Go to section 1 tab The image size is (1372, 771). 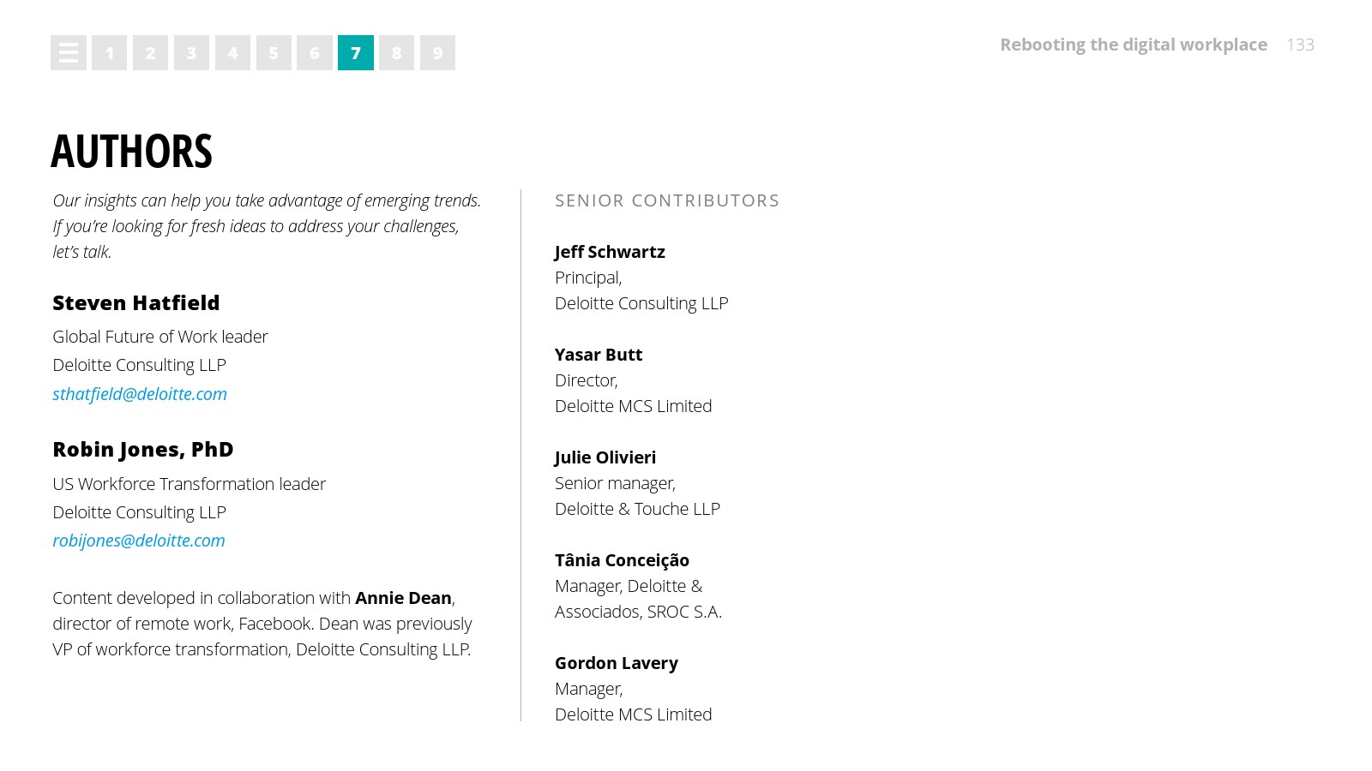point(110,53)
